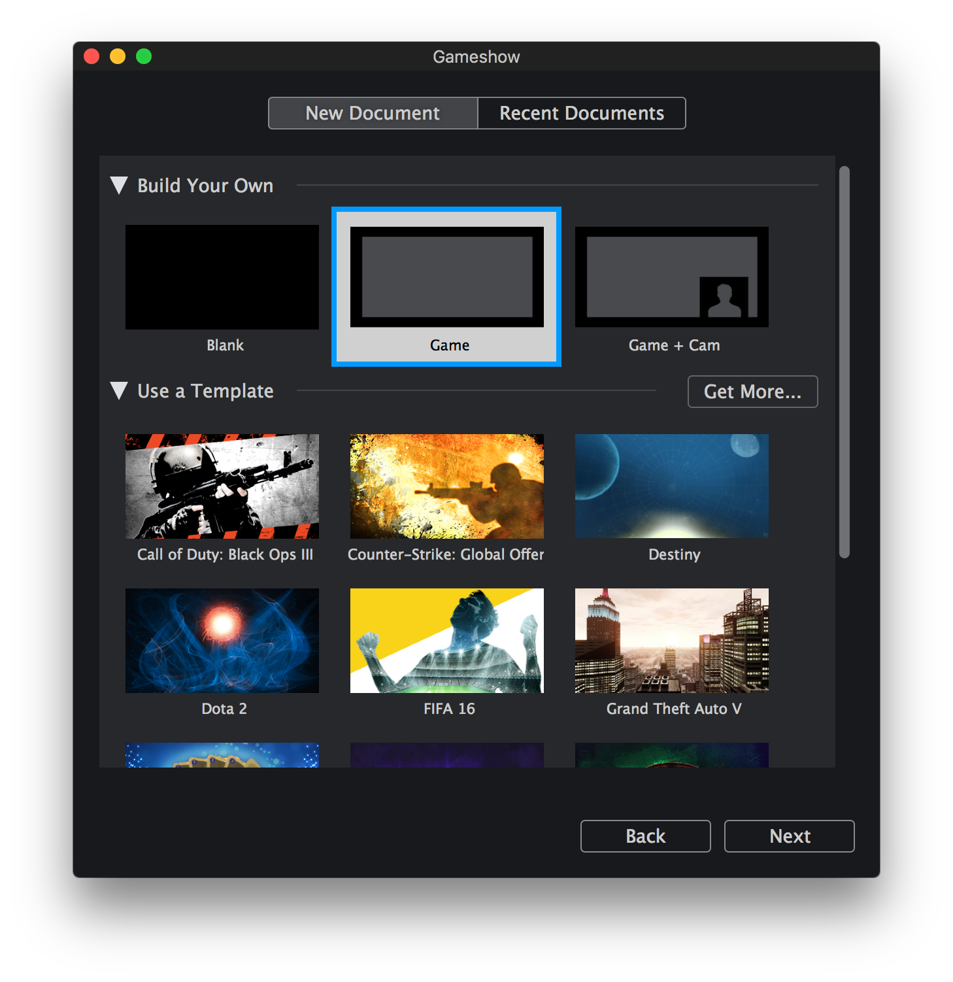Click the Back button
The height and width of the screenshot is (982, 953).
pyautogui.click(x=645, y=836)
